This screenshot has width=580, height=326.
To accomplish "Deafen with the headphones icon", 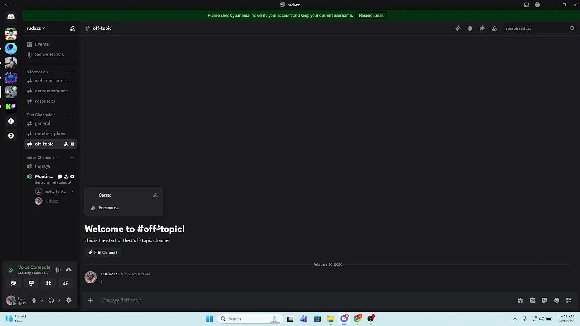I will 51,300.
